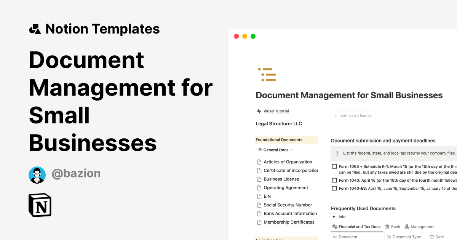Switch to the Financial and Tax Docs tab
Image resolution: width=457 pixels, height=240 pixels.
coord(356,226)
